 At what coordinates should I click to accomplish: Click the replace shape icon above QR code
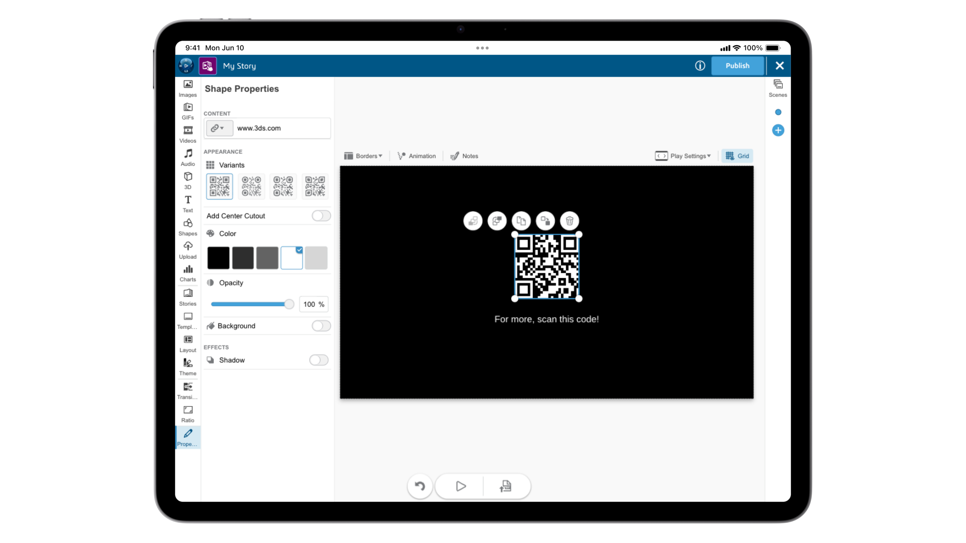(545, 221)
